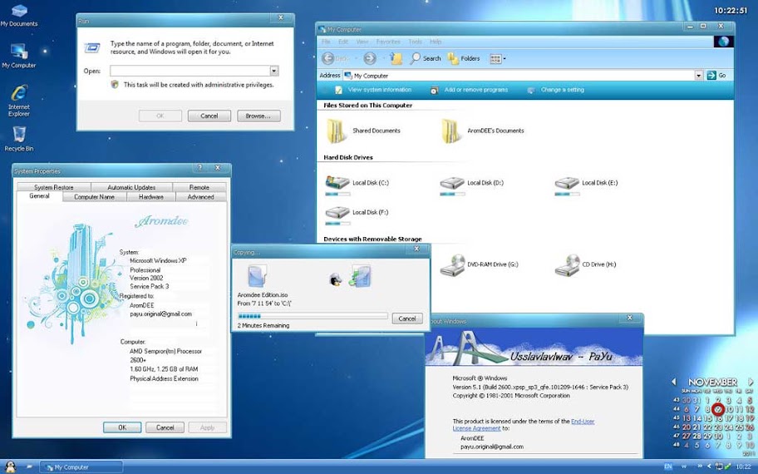Click the globe throbber in My Computer window
The height and width of the screenshot is (474, 758).
(x=724, y=42)
